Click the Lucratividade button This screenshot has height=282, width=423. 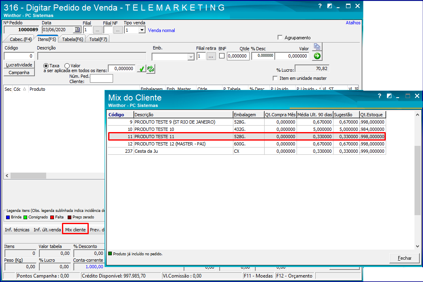point(19,65)
